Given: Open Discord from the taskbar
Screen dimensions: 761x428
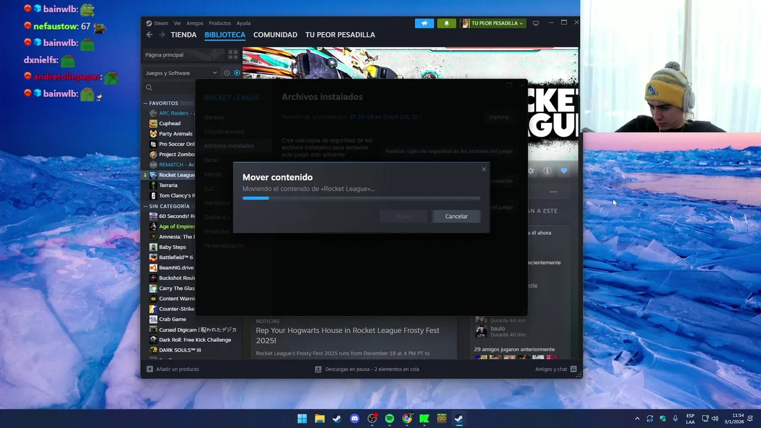Looking at the screenshot, I should 354,418.
